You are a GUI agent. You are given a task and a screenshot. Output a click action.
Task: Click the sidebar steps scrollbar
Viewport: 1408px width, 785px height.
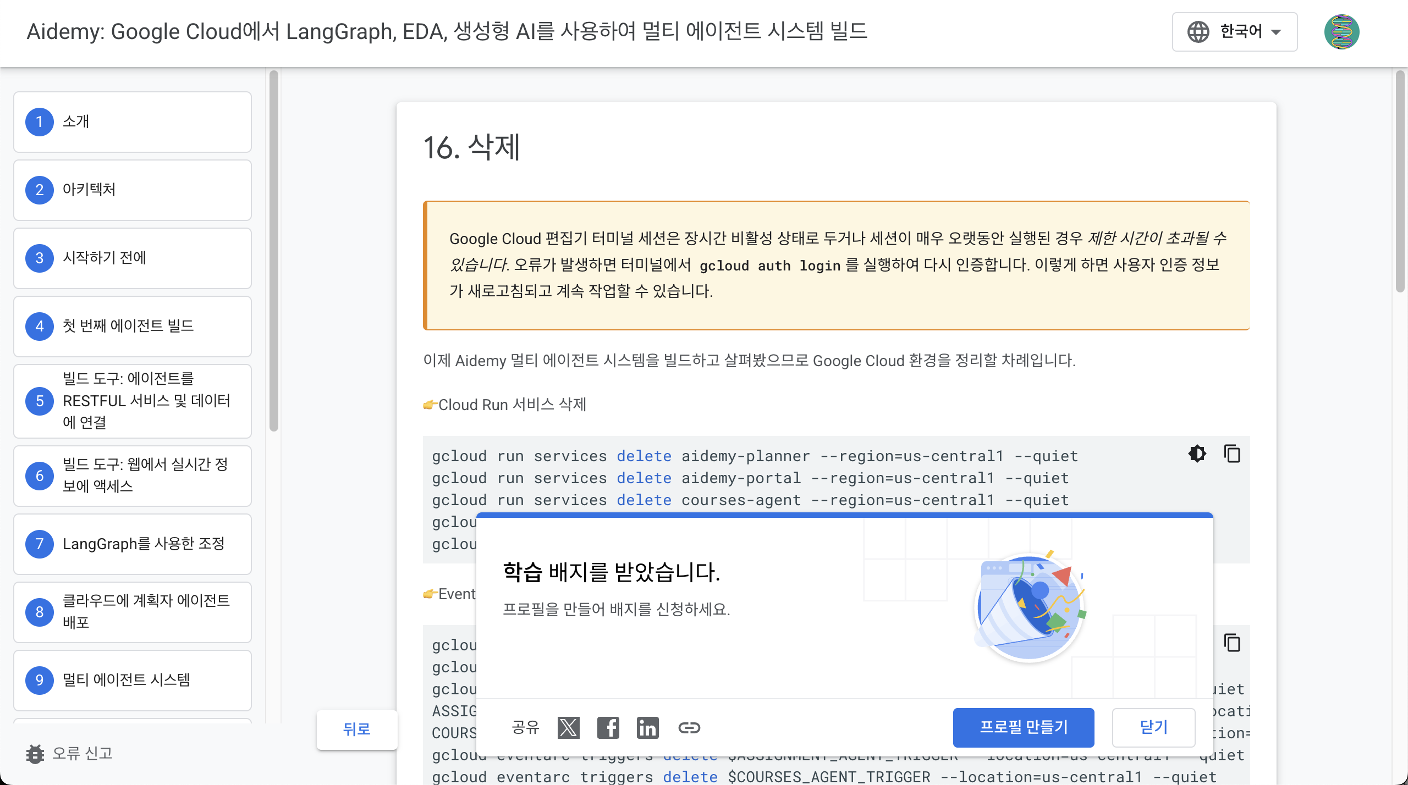274,251
